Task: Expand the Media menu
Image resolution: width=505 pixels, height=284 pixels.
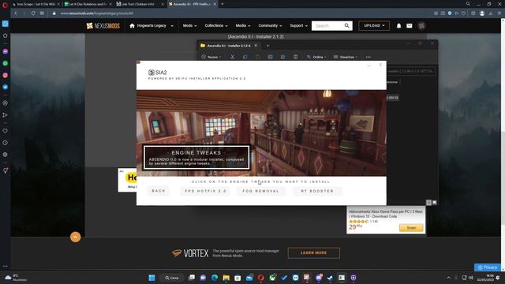Action: pos(243,26)
